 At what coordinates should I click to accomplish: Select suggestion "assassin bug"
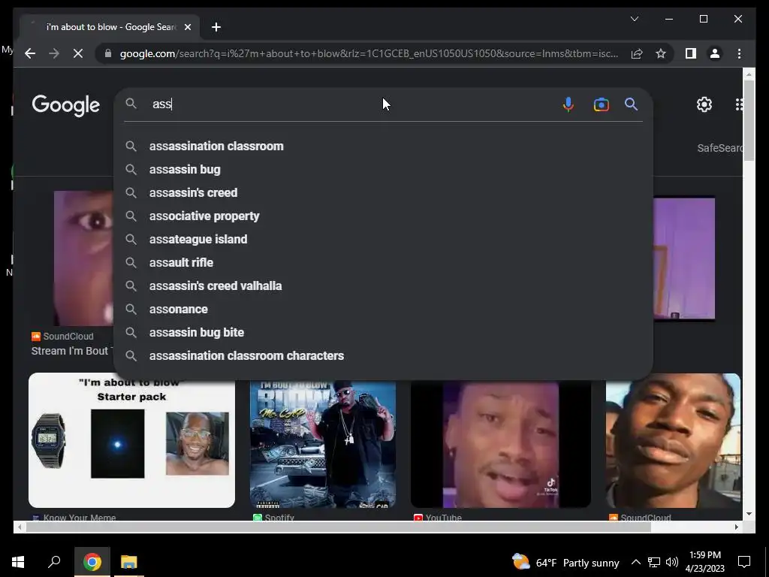pyautogui.click(x=383, y=169)
